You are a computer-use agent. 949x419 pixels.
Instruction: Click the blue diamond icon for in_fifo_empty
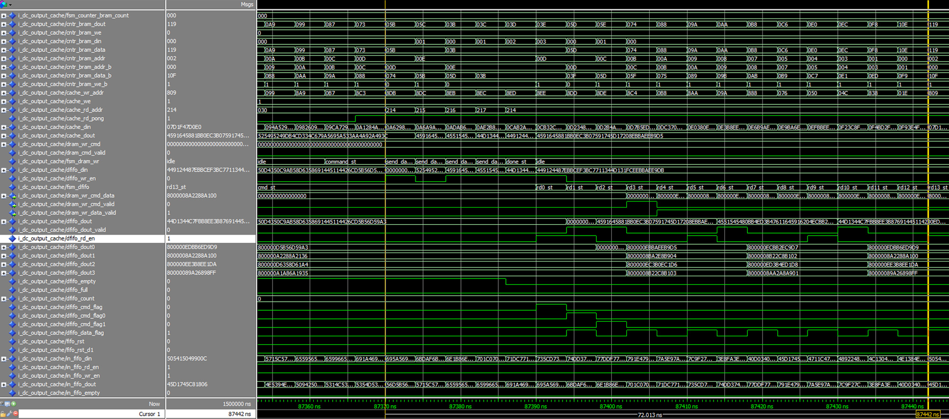tap(13, 393)
